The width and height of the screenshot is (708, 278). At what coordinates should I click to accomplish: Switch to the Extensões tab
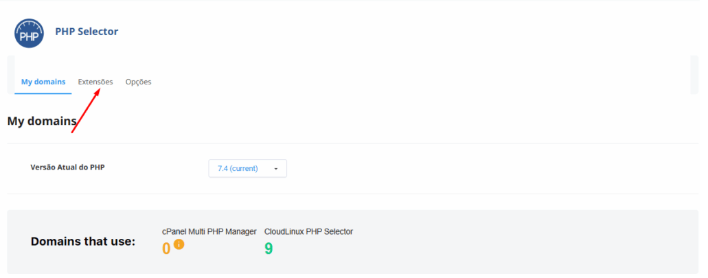click(95, 82)
